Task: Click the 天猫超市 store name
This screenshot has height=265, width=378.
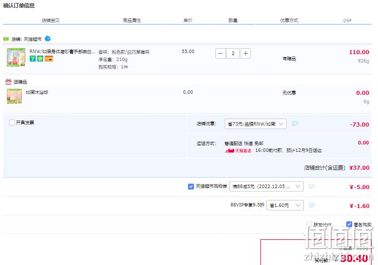Action: [33, 39]
